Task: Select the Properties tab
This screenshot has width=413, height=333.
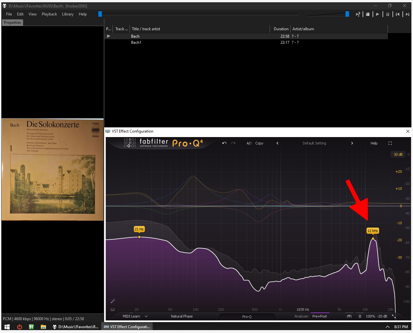Action: click(13, 23)
